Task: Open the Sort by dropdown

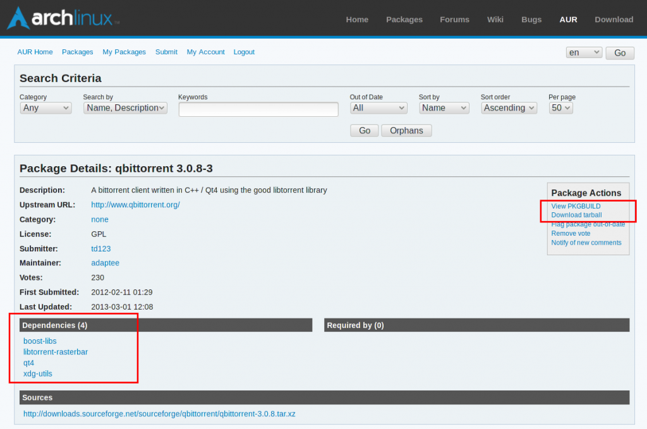Action: coord(444,107)
